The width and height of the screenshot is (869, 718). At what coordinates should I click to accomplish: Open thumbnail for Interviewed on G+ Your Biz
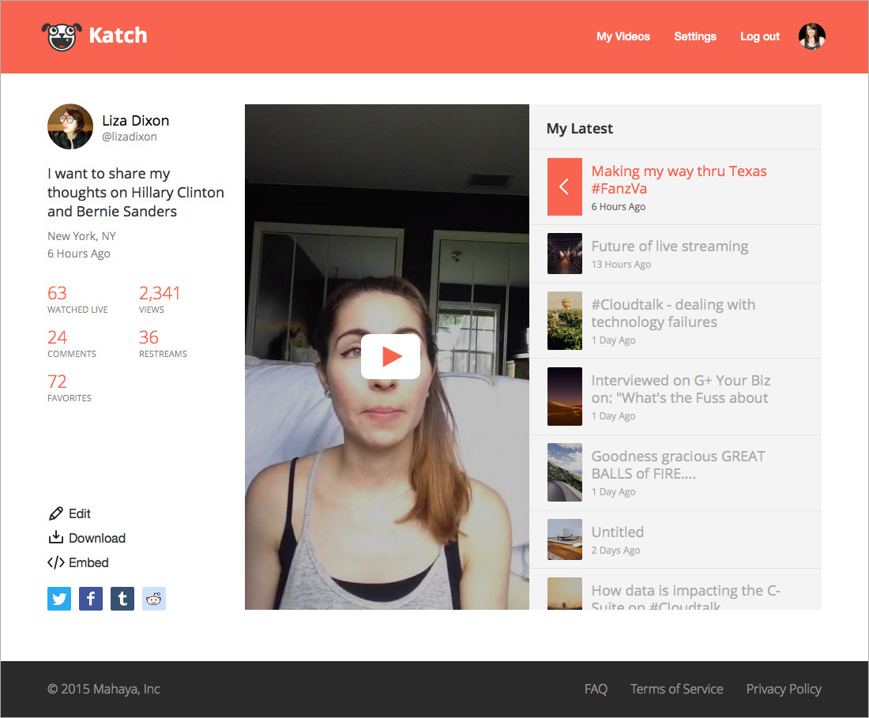(565, 397)
